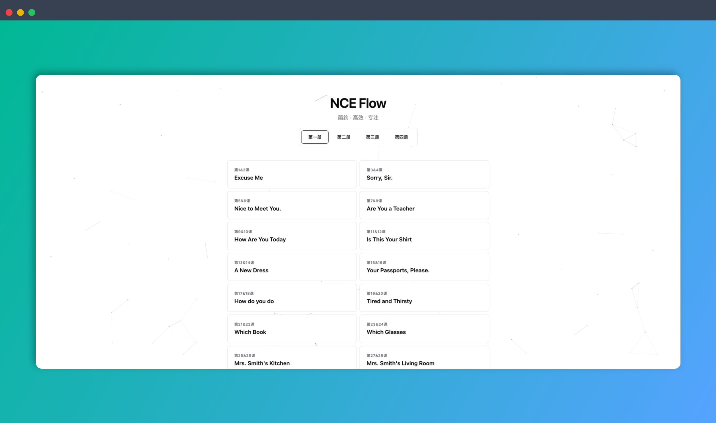Open the 'Which Book' lesson card
Image resolution: width=716 pixels, height=423 pixels.
pyautogui.click(x=292, y=329)
